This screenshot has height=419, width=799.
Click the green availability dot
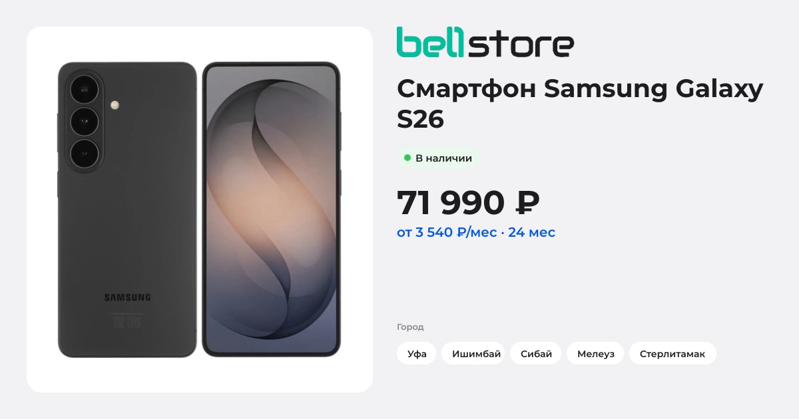(x=407, y=158)
